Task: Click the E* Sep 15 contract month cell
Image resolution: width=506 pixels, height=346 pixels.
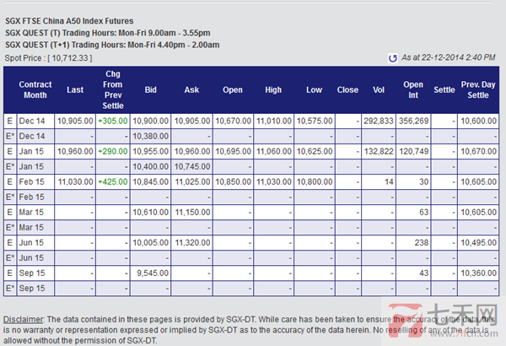Action: [x=35, y=288]
